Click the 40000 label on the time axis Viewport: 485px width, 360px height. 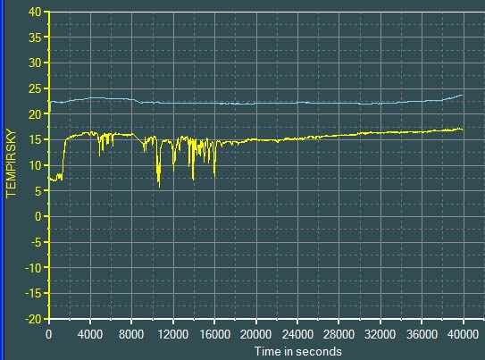(x=463, y=334)
